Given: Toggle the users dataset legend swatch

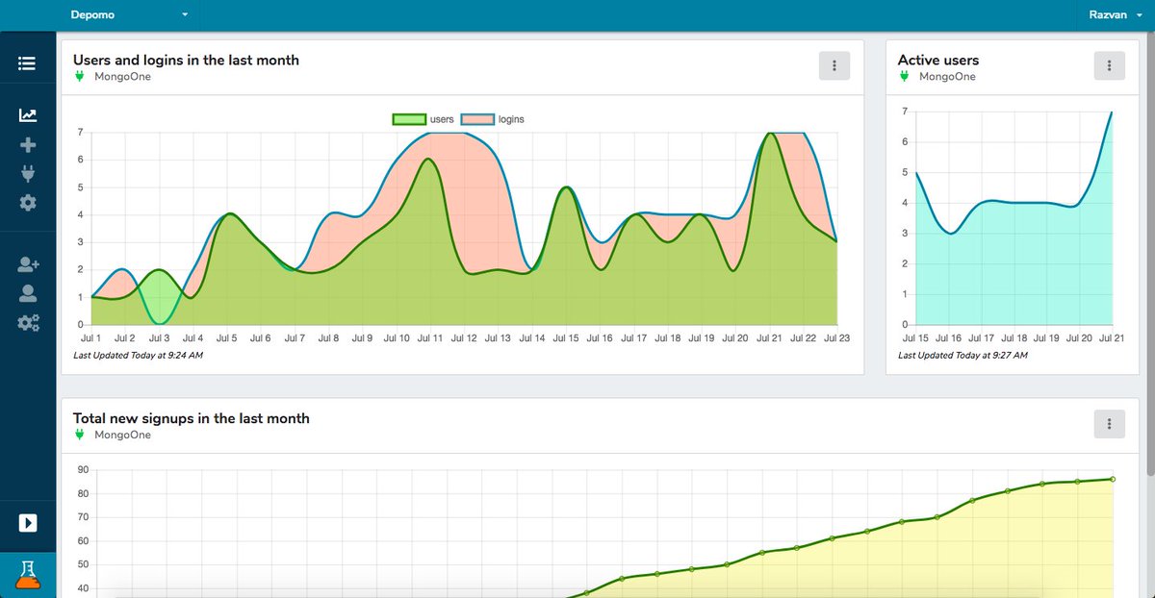Looking at the screenshot, I should [x=408, y=119].
